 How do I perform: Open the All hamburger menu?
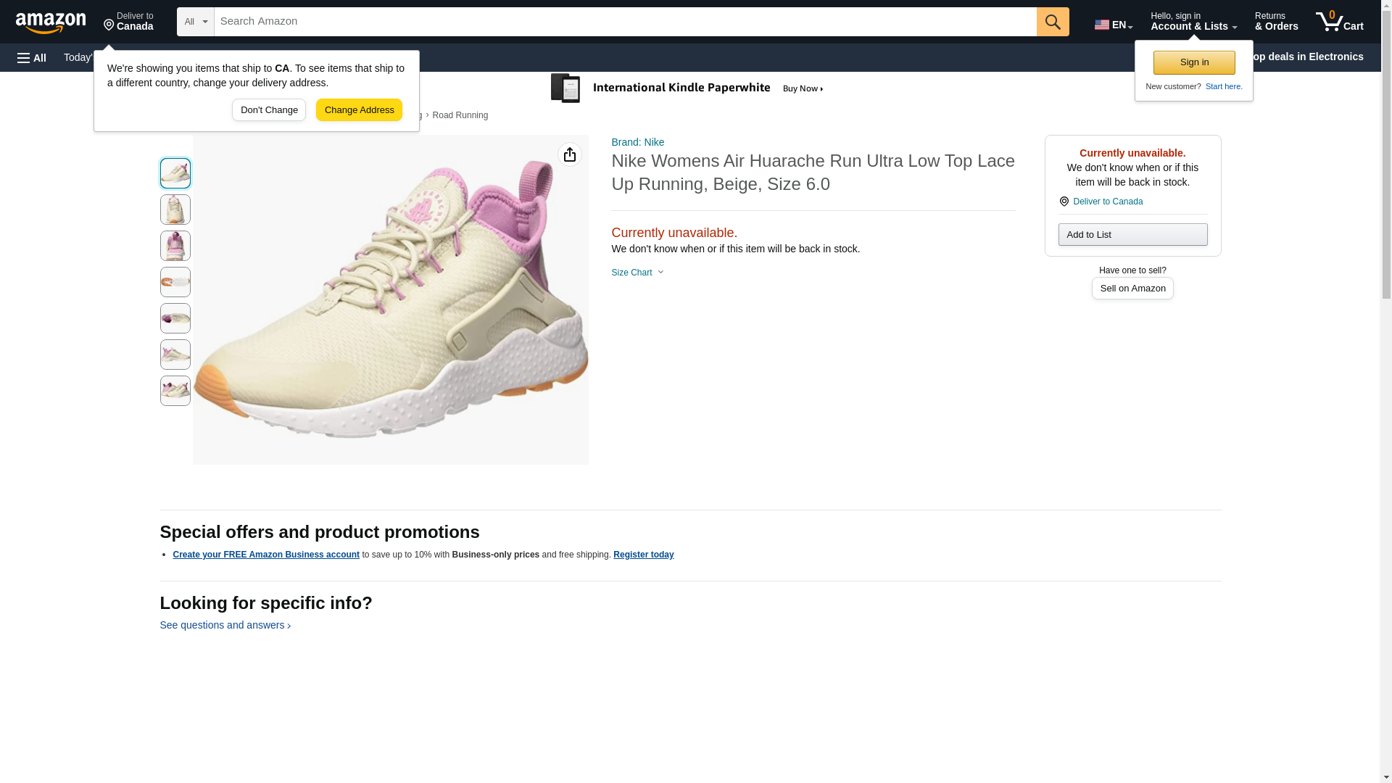[x=32, y=57]
